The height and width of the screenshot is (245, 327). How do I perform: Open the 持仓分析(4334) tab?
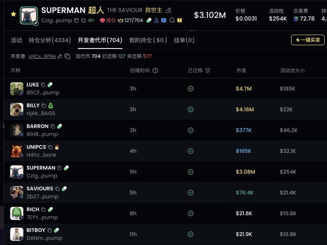pos(50,40)
